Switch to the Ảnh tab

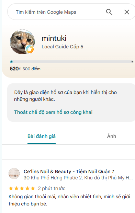coord(112,136)
